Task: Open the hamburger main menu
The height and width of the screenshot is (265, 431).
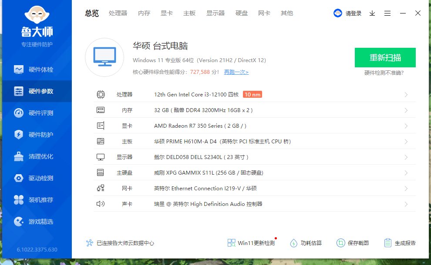Action: [387, 13]
